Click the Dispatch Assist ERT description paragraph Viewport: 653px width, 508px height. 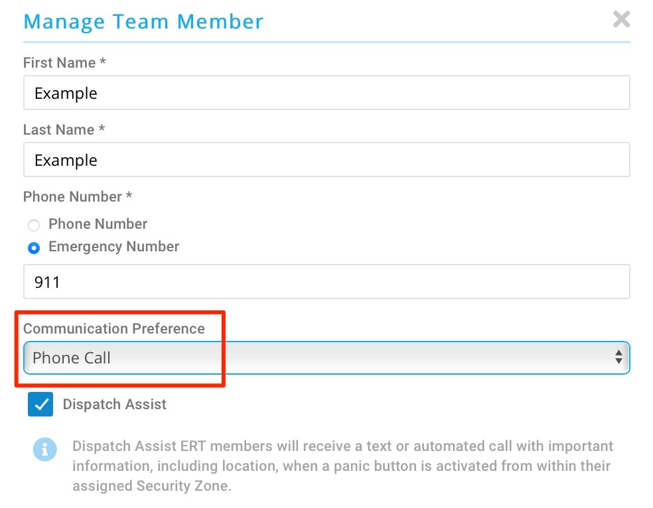pos(342,466)
